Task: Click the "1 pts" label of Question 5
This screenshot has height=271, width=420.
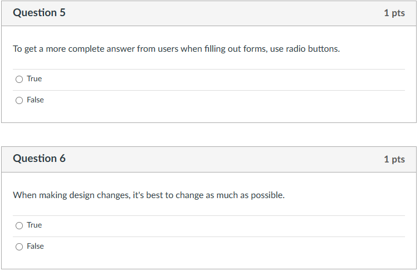Action: tap(394, 13)
